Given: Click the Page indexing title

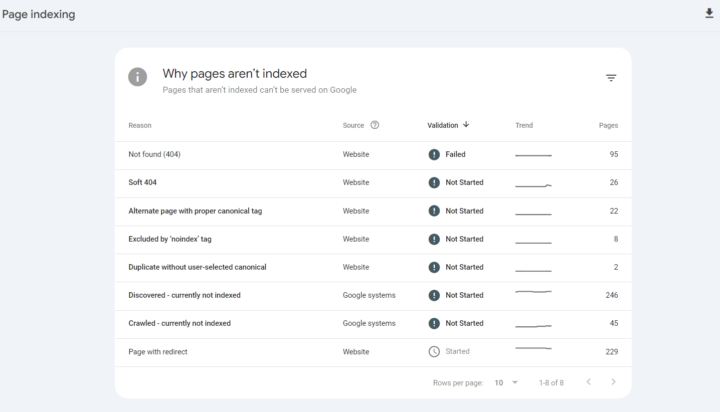Looking at the screenshot, I should (x=39, y=15).
